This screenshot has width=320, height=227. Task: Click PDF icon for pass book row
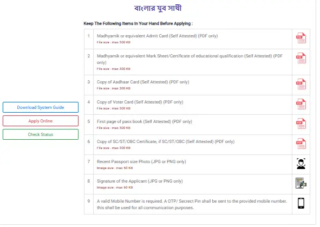point(301,124)
